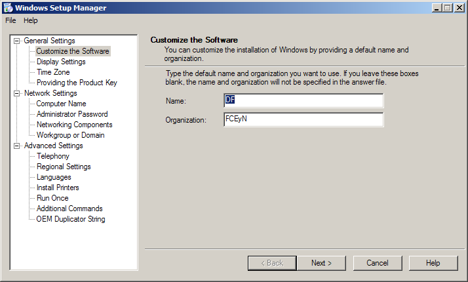Image resolution: width=468 pixels, height=282 pixels.
Task: Collapse the General Settings tree node
Action: coord(17,41)
